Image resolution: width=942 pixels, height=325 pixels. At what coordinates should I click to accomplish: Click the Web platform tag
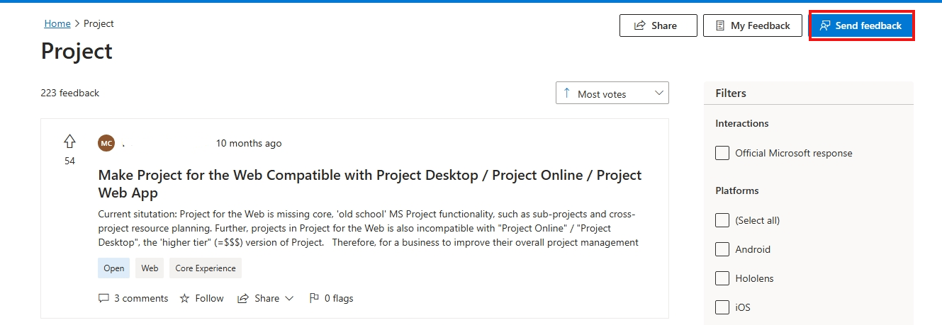pos(150,268)
